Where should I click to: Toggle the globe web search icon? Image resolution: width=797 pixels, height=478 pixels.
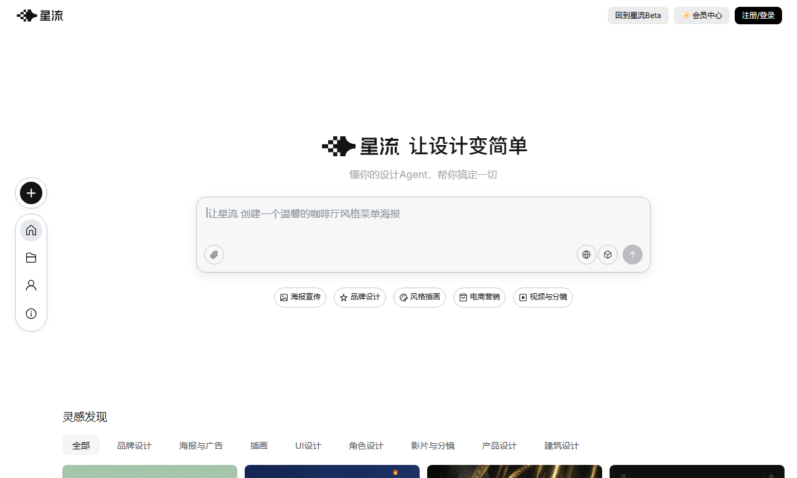(x=587, y=255)
